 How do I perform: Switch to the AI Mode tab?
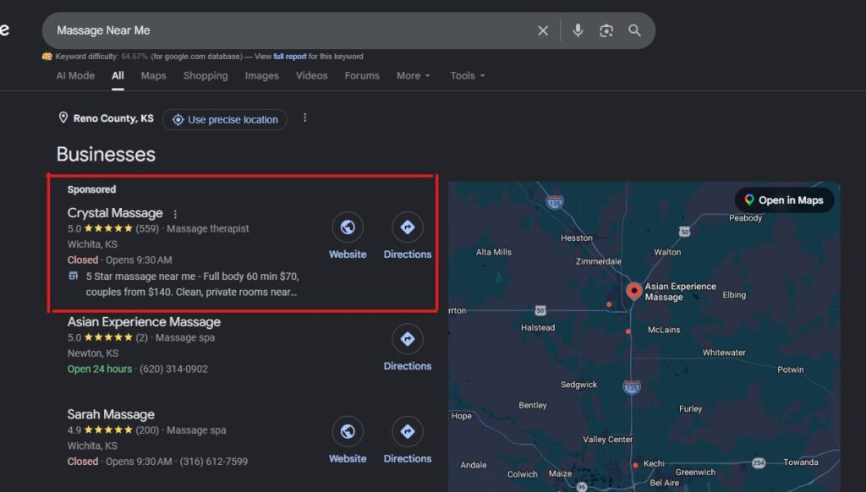75,75
